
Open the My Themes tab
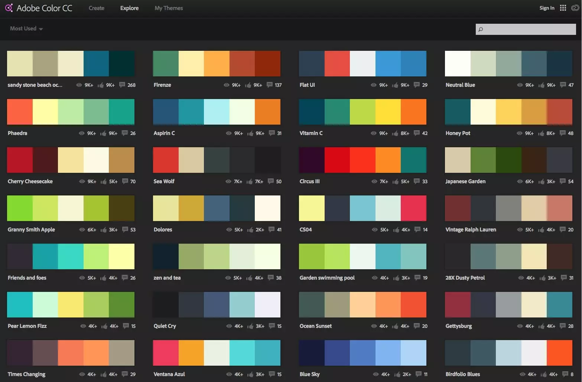[x=169, y=8]
